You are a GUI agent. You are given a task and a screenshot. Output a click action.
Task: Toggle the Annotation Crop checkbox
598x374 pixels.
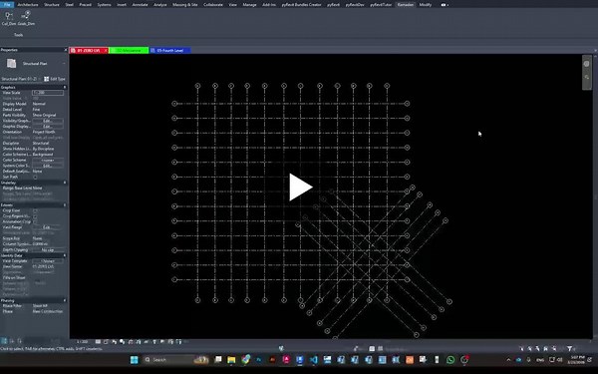tap(35, 222)
